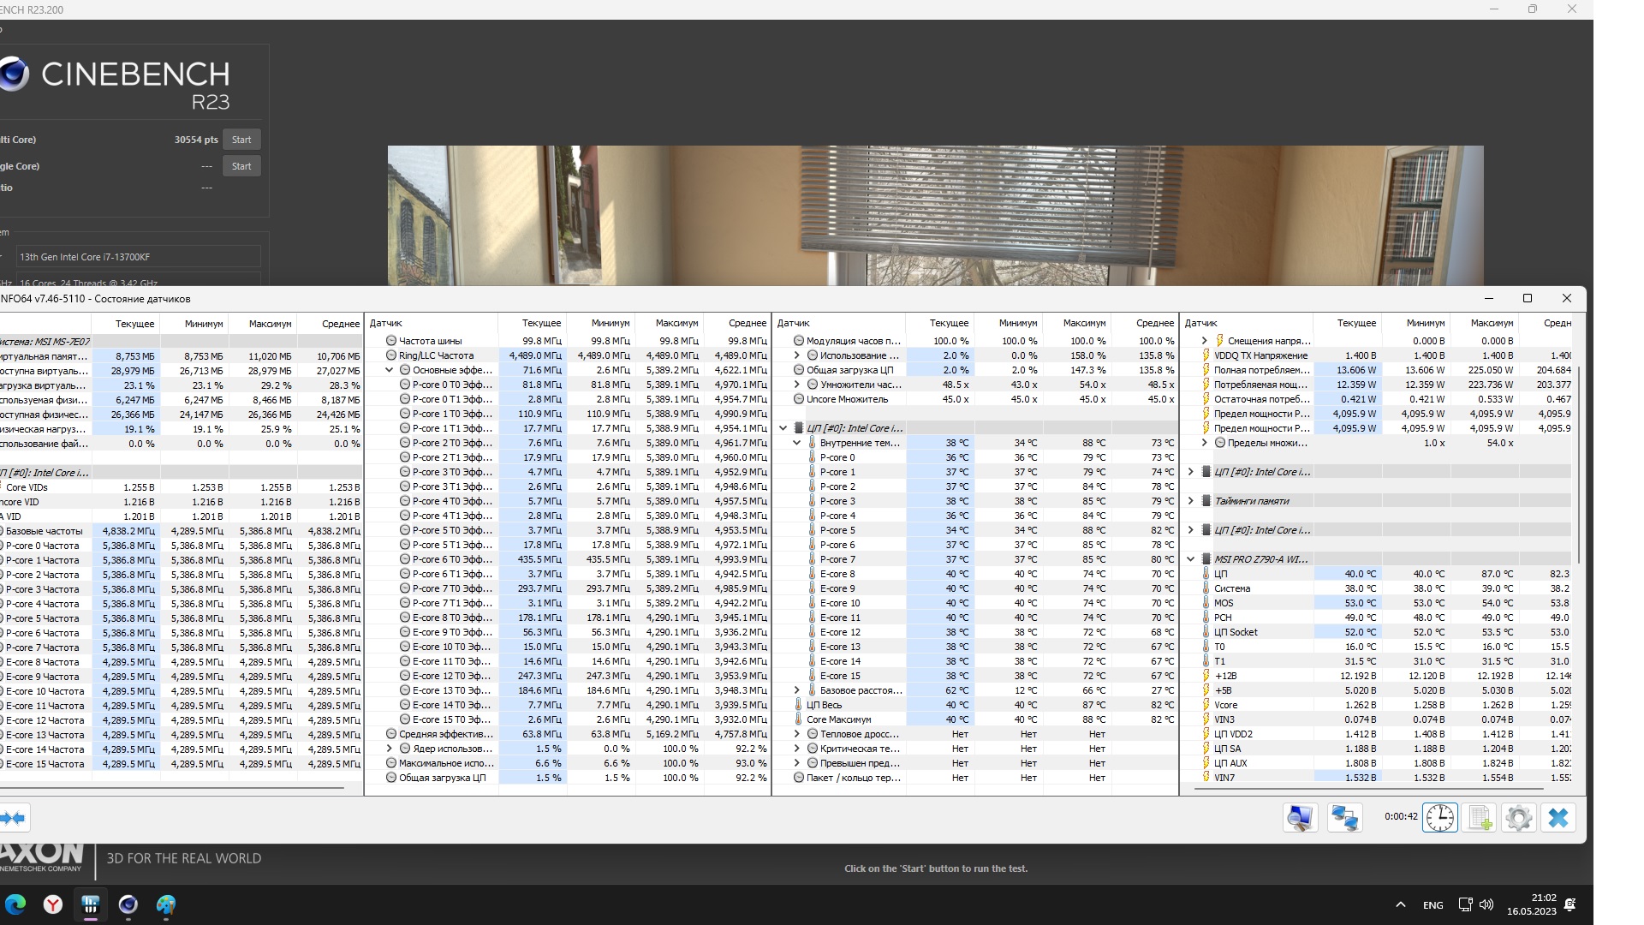Click the monitor with magnifier icon

[x=1300, y=818]
